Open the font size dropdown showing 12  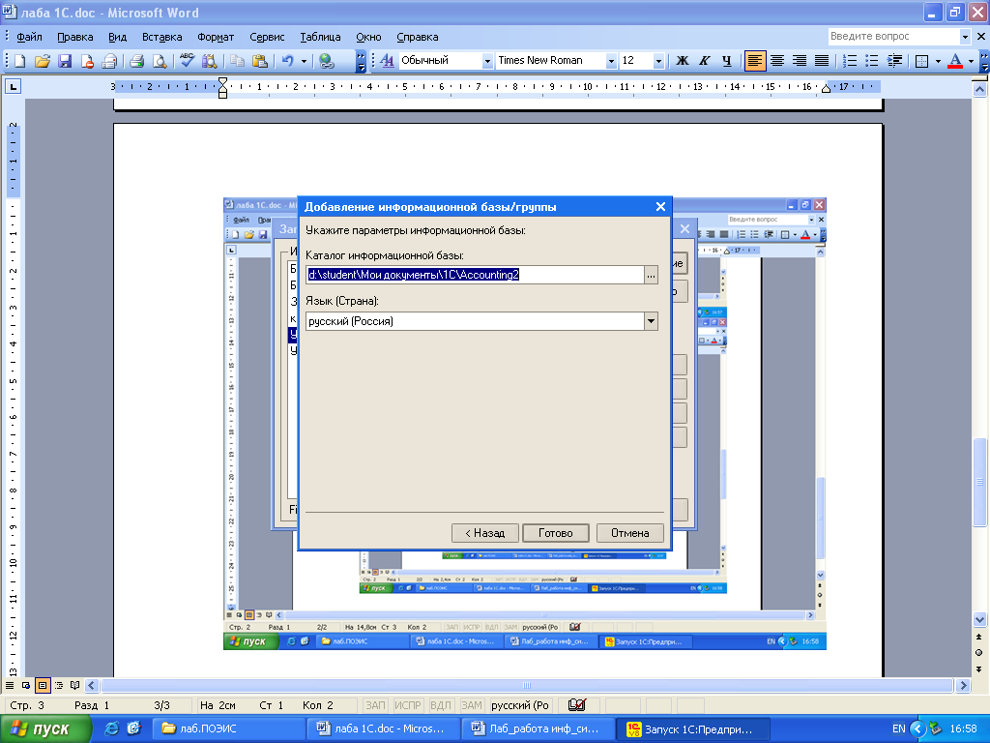pyautogui.click(x=658, y=61)
